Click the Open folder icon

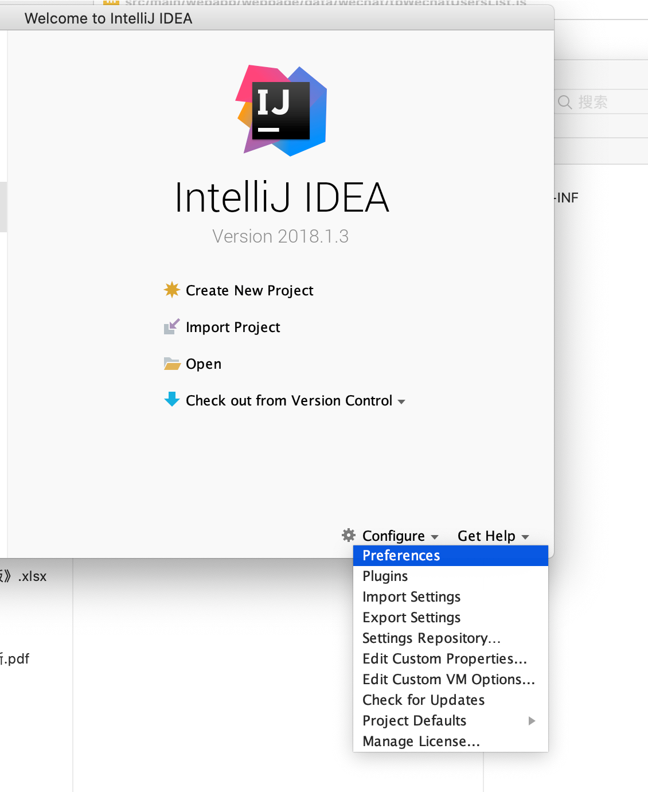(172, 364)
